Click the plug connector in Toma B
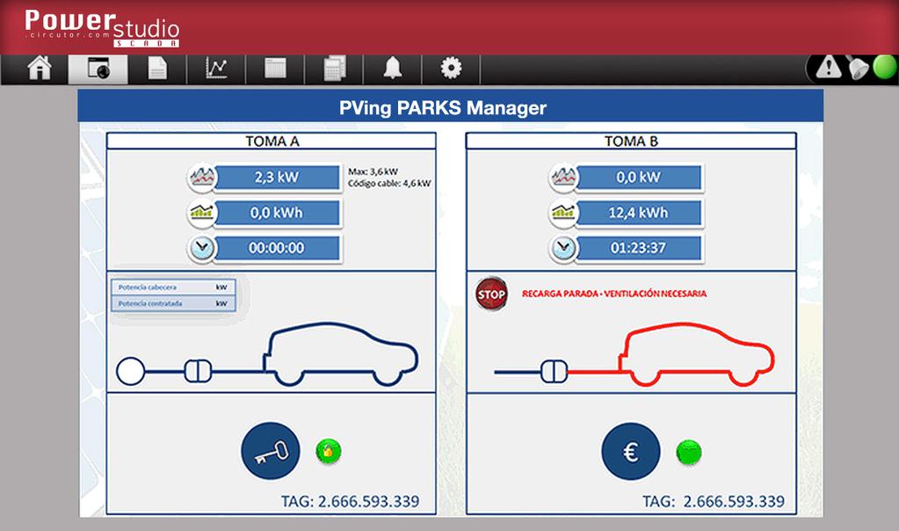Screen dimensions: 899x531 point(555,372)
